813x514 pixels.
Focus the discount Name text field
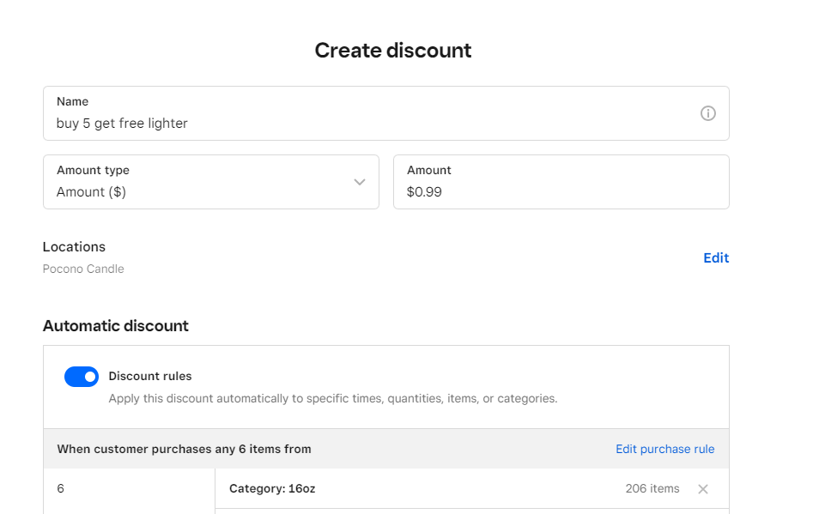tap(369, 123)
